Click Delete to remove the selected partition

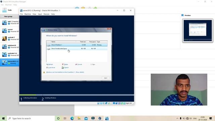pos(65,64)
